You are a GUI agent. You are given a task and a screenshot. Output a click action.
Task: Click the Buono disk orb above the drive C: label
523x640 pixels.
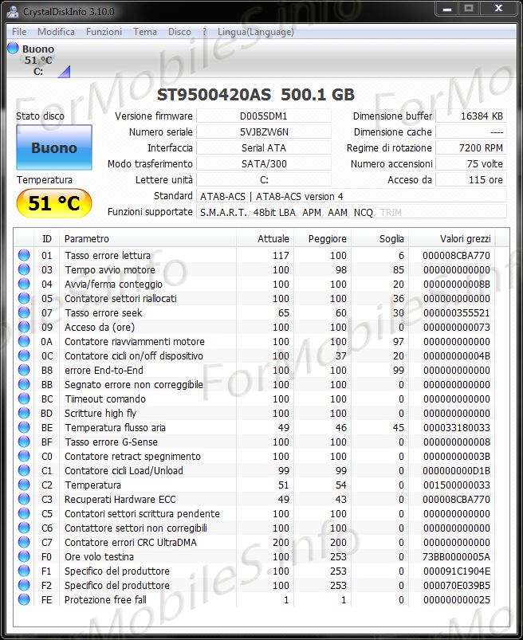tap(13, 49)
